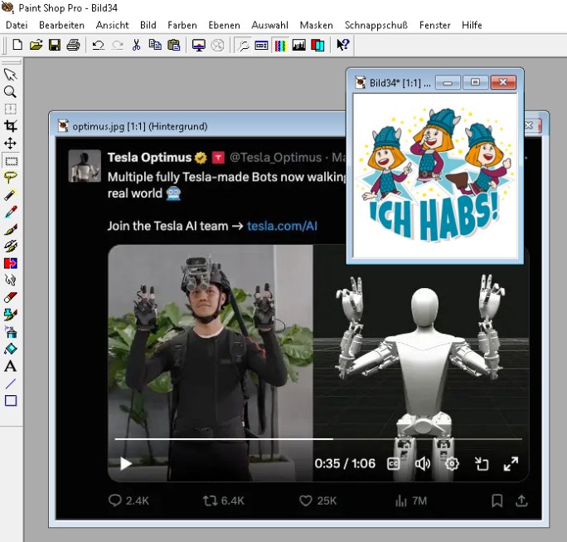Click the Redo arrow in the toolbar
This screenshot has width=567, height=542.
click(118, 46)
